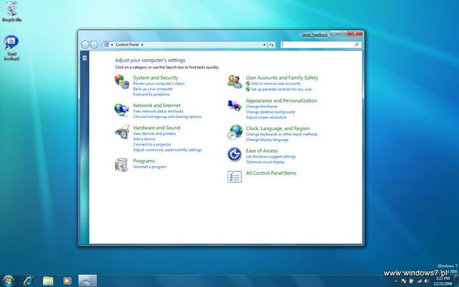The width and height of the screenshot is (459, 287).
Task: Click the search magnifier icon
Action: coord(357,45)
